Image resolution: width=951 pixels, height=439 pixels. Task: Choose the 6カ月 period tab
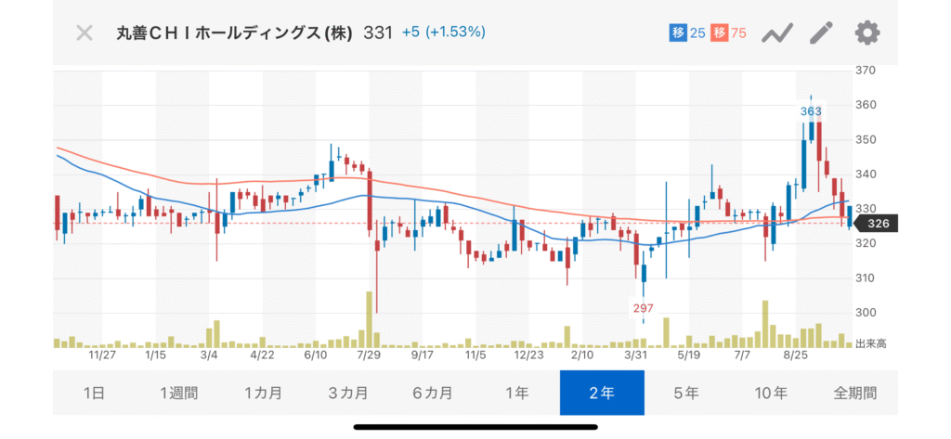(x=432, y=393)
